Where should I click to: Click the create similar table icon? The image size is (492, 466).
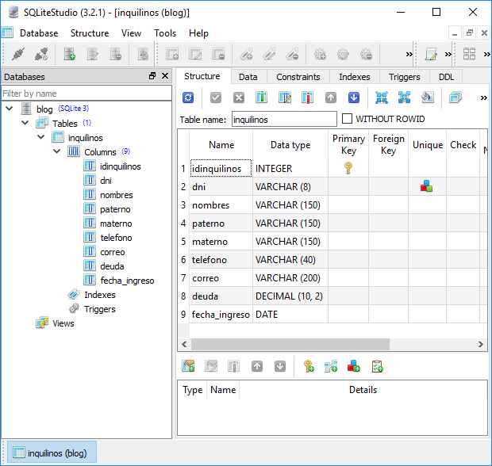pyautogui.click(x=455, y=97)
